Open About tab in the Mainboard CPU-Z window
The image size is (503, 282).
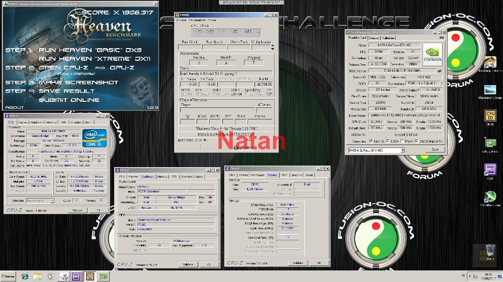click(x=199, y=176)
